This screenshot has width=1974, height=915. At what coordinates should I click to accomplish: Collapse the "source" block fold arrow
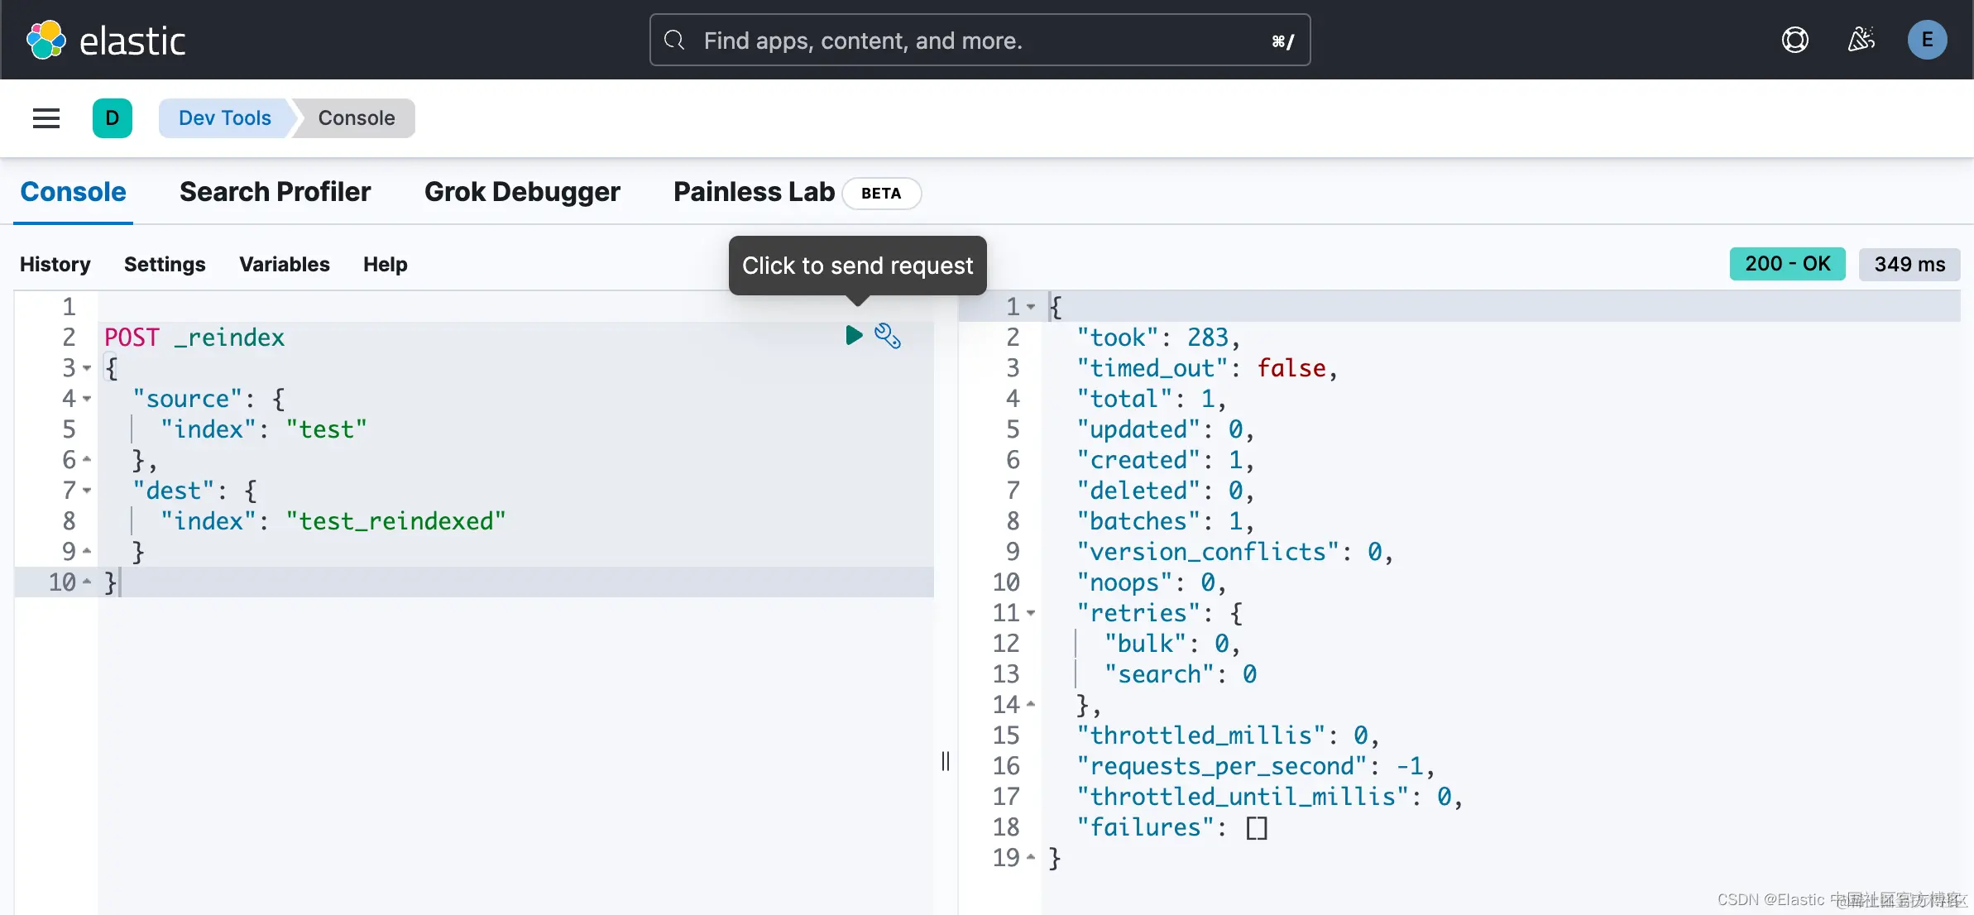point(87,399)
